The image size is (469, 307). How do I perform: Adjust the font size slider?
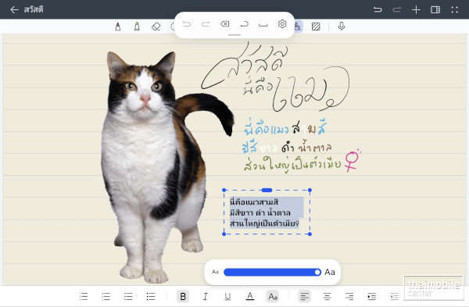pyautogui.click(x=272, y=272)
